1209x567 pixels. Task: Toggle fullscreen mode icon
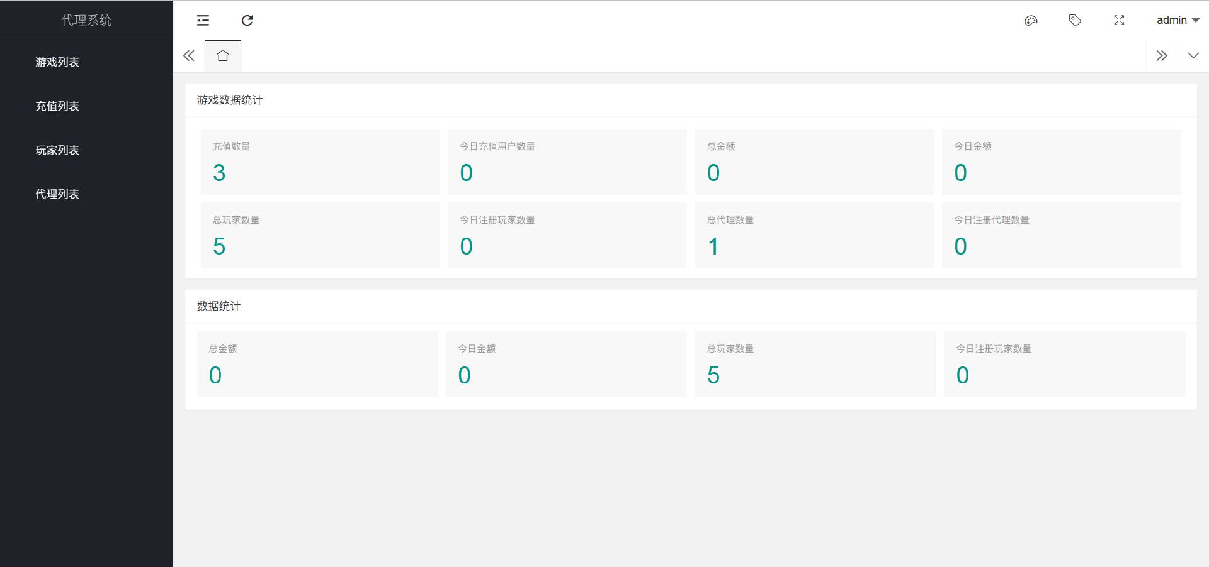coord(1119,21)
